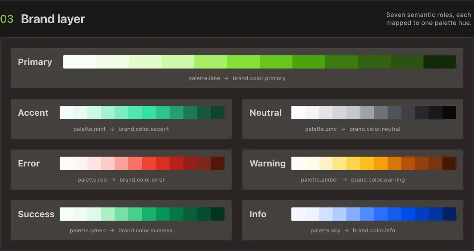Select the darkest swatch in the Primary ramp

[x=440, y=62]
